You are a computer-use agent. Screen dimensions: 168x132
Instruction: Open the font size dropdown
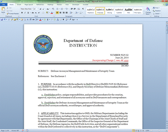38,9
